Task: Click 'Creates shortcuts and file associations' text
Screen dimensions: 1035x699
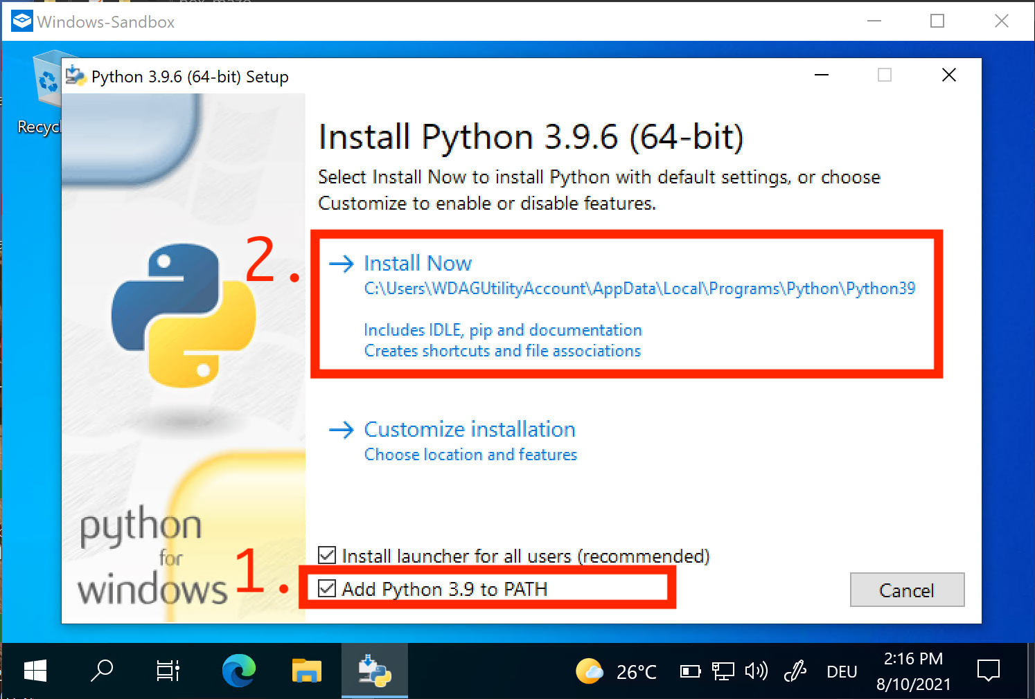Action: (502, 351)
